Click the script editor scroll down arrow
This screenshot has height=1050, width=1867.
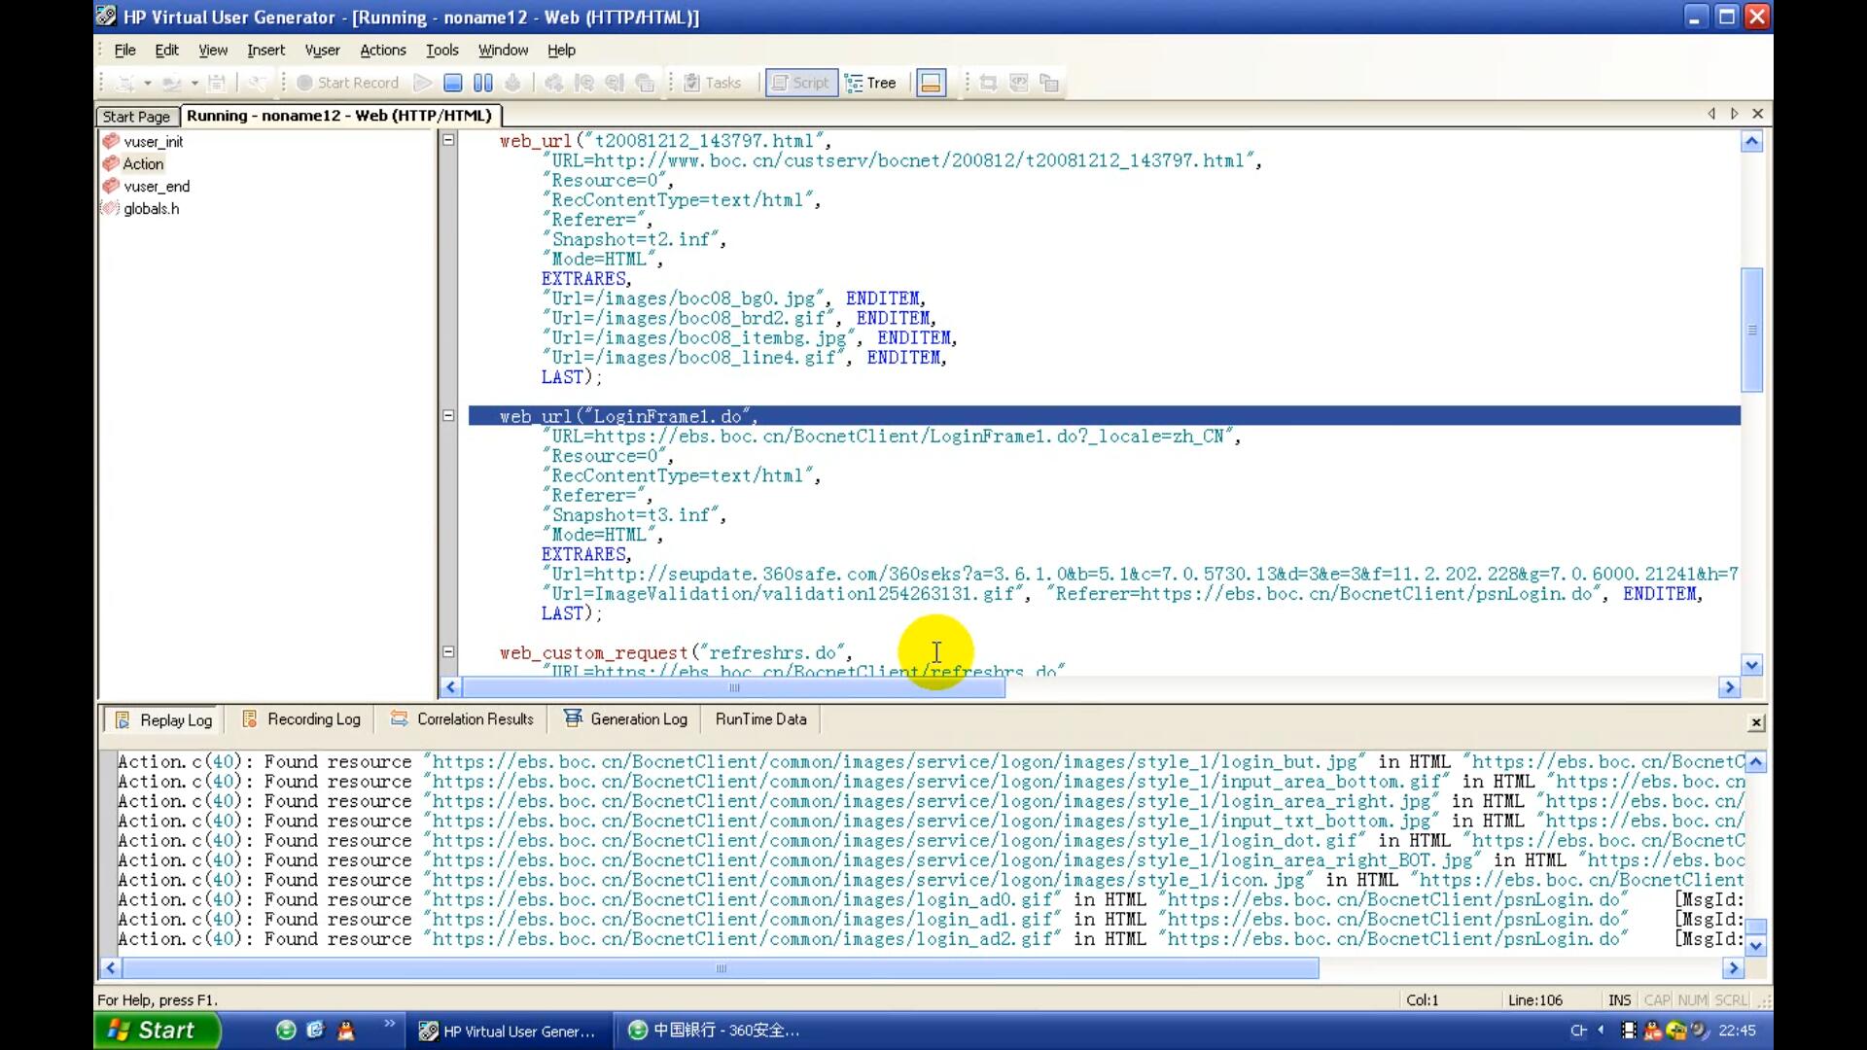[1752, 666]
